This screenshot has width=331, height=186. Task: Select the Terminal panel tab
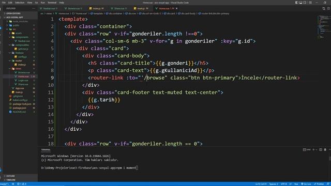click(46, 150)
